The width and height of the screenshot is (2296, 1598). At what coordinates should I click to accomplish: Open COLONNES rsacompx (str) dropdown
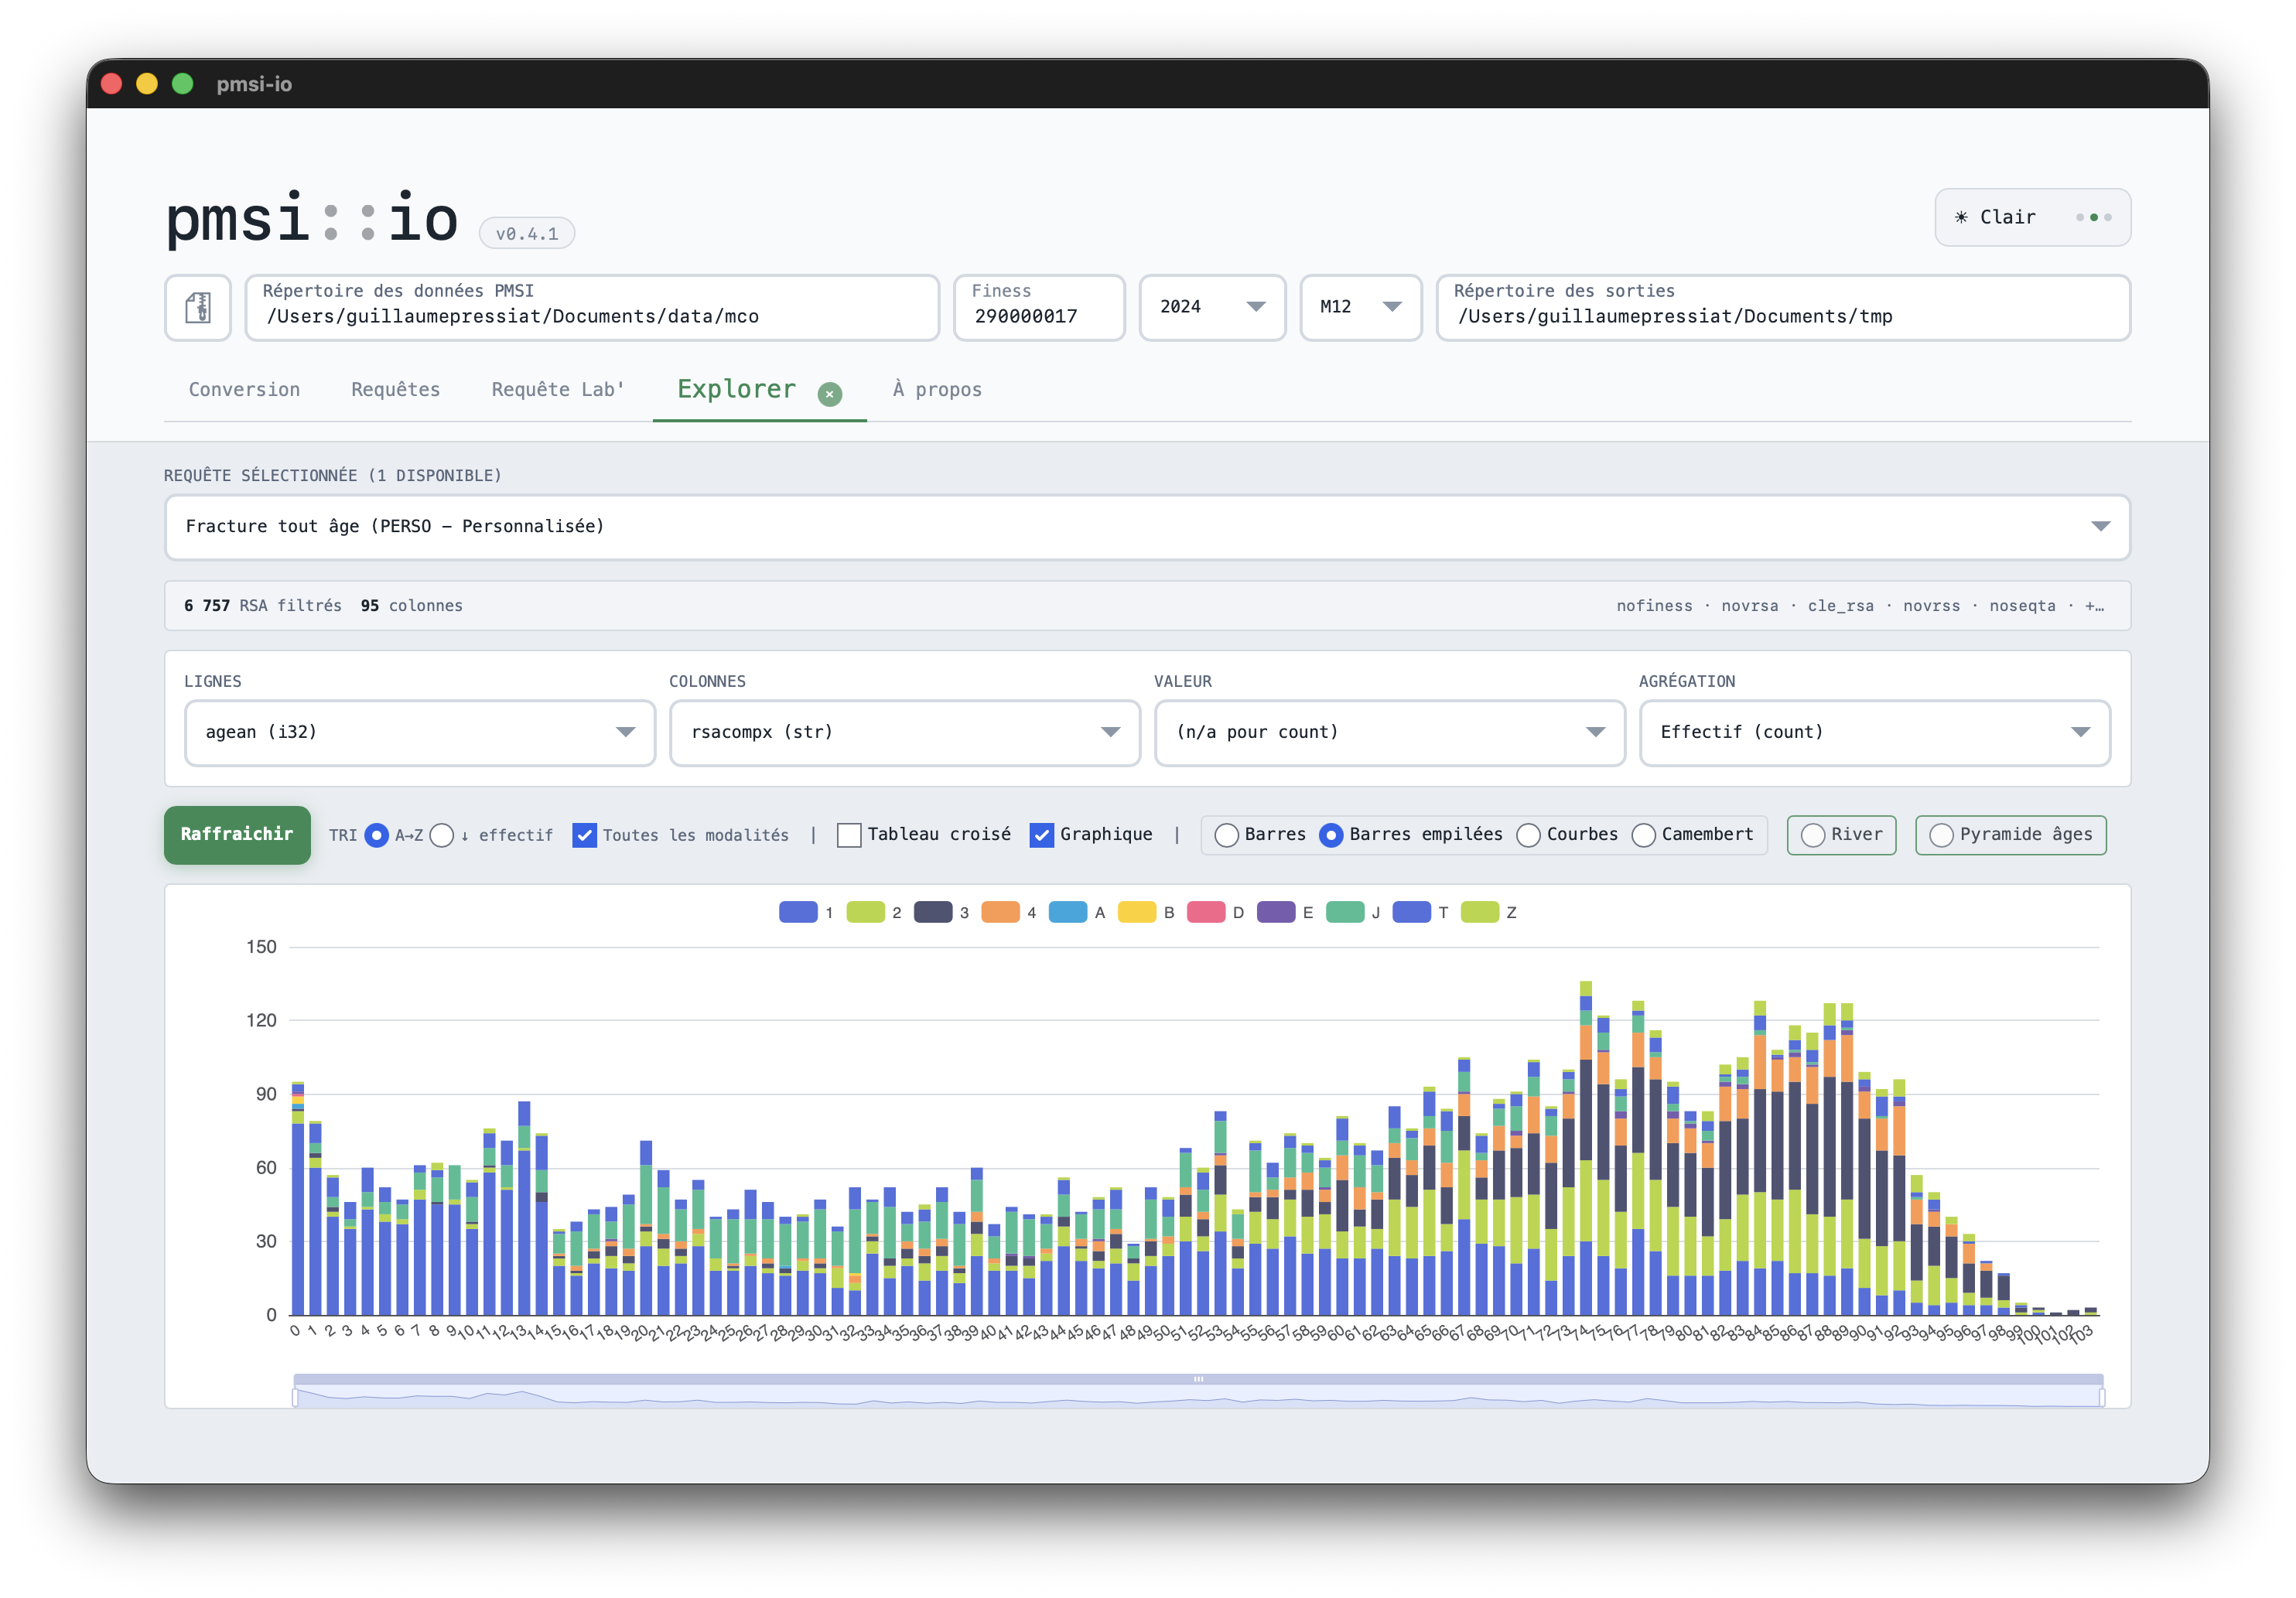(x=905, y=733)
